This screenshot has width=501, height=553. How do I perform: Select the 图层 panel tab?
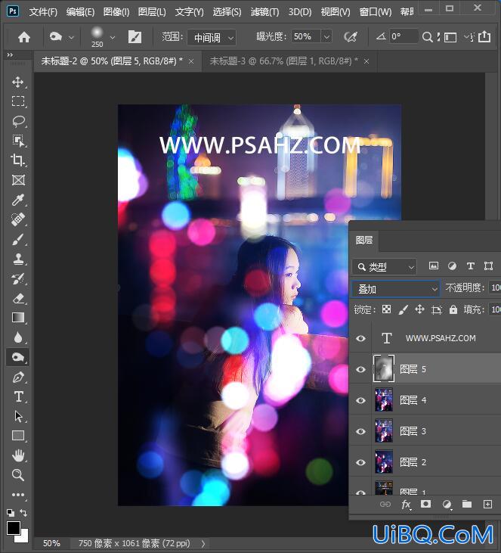click(364, 240)
